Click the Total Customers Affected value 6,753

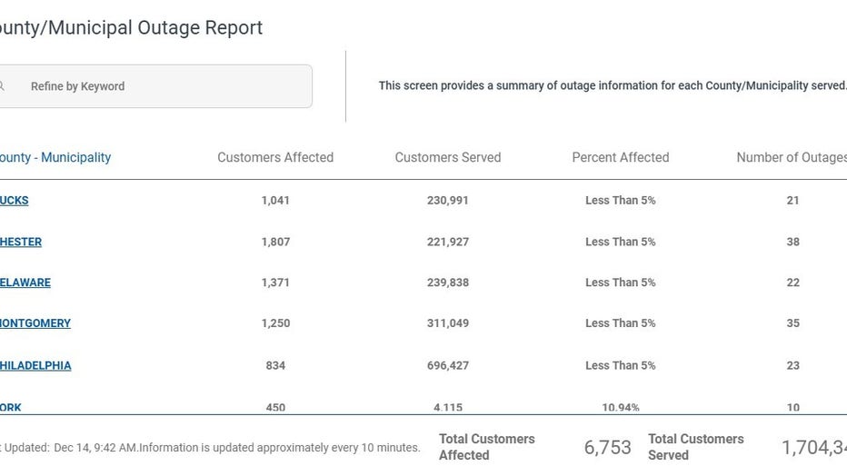point(607,447)
